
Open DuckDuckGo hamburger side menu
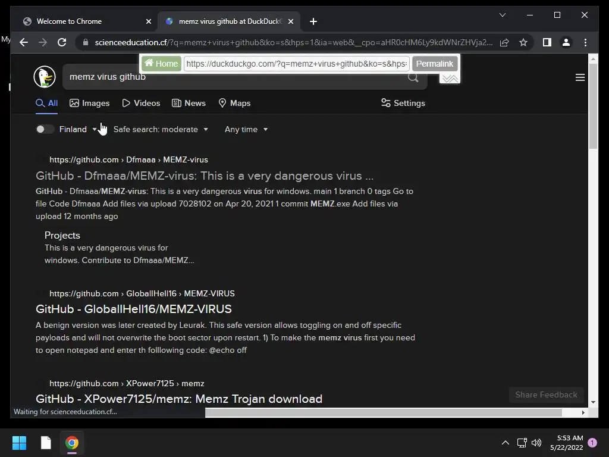(580, 77)
